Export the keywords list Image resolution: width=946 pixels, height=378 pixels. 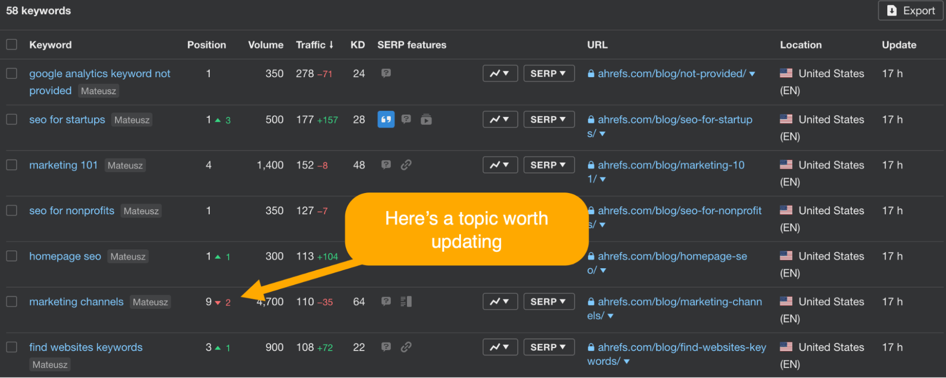[911, 10]
